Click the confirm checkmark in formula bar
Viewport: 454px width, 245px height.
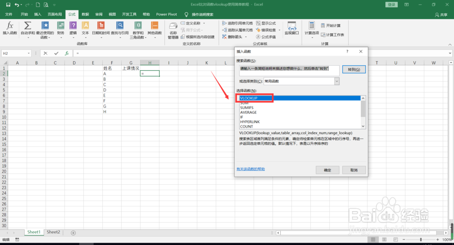tap(56, 53)
